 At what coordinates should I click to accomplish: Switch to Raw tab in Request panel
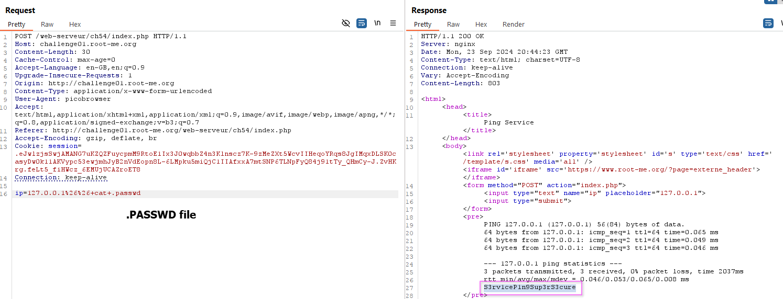(x=47, y=25)
